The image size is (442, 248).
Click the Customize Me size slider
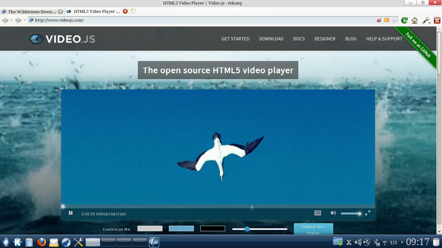260,229
